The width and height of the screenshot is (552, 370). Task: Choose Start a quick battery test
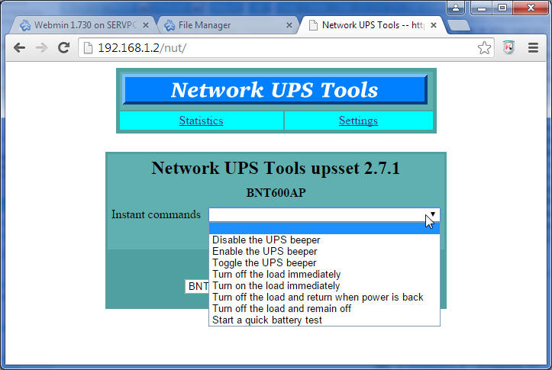[324, 320]
